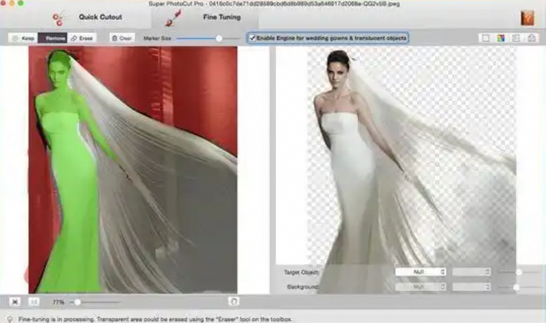Screen dimensions: 546x323
Task: Click the Clear button
Action: click(122, 38)
